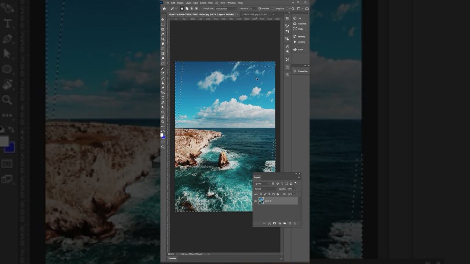Image resolution: width=470 pixels, height=264 pixels.
Task: Delete the layer with the trash icon
Action: click(294, 223)
